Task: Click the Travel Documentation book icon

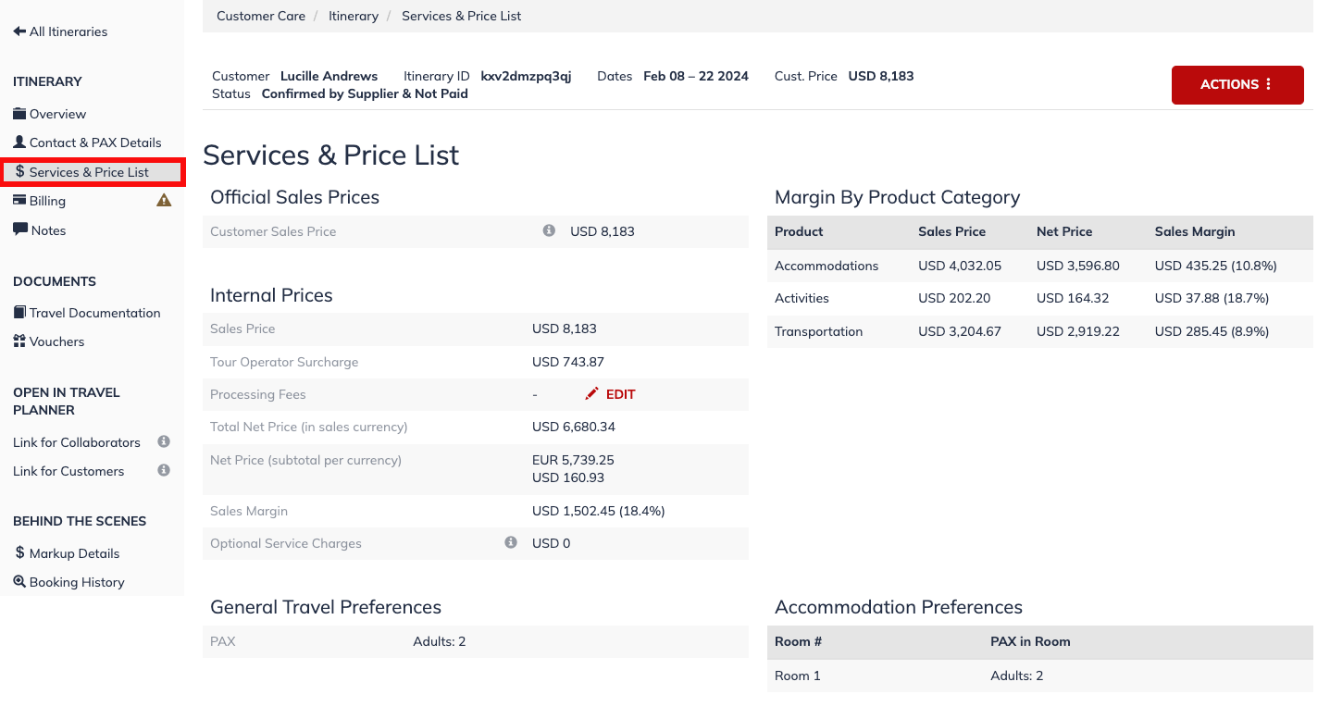Action: [19, 313]
